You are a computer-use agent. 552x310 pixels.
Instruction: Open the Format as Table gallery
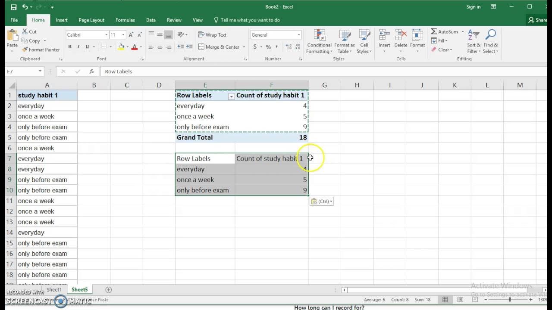345,42
